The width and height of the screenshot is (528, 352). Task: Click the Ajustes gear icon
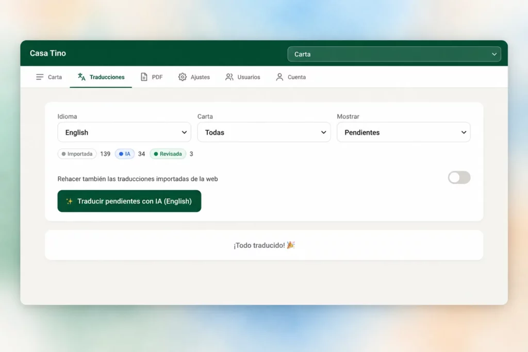click(x=182, y=77)
